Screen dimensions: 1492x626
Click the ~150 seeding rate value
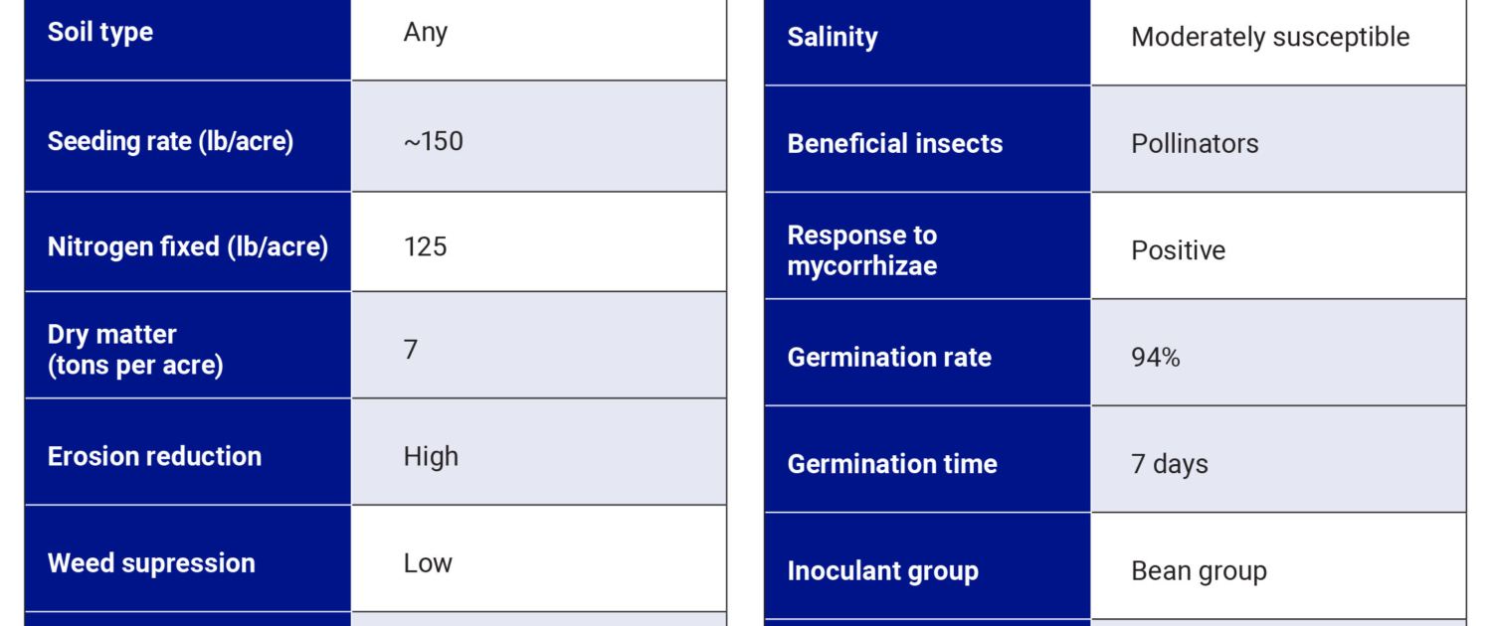[434, 141]
